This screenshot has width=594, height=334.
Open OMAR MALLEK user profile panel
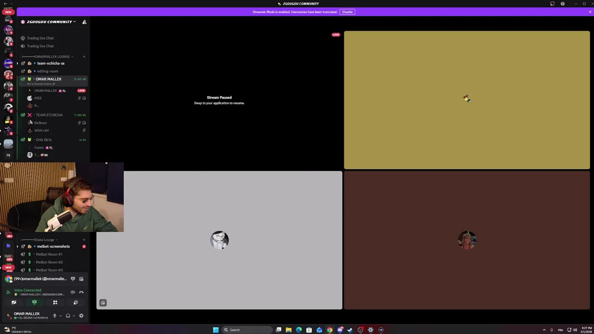(x=27, y=315)
